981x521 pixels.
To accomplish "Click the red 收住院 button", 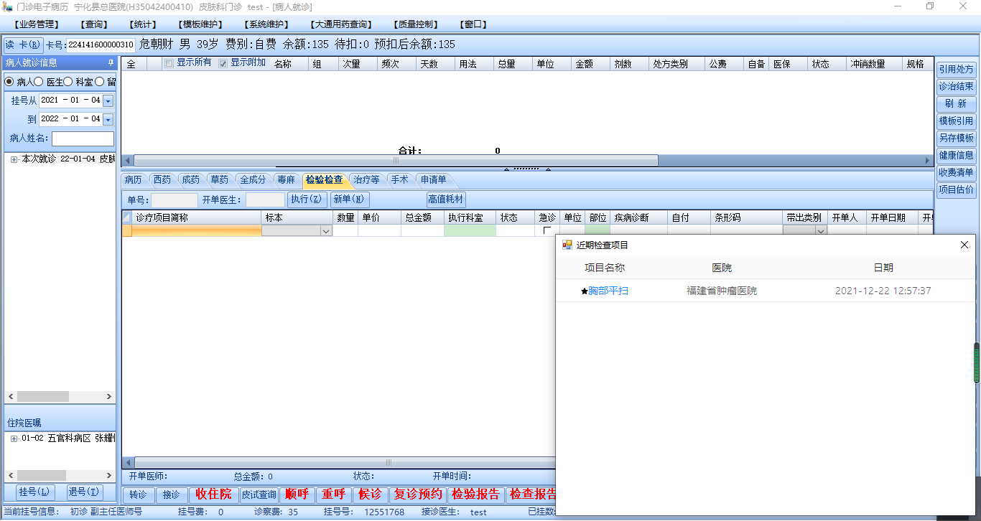I will pos(214,494).
